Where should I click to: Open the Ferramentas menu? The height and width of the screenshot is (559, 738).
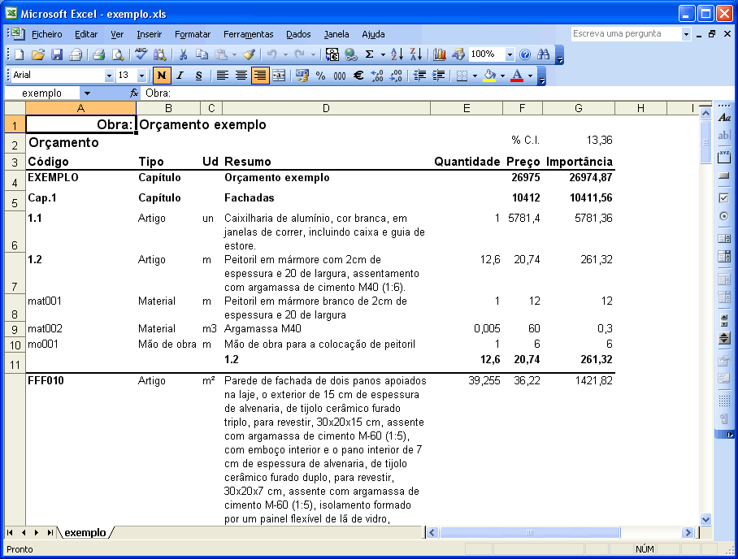[248, 34]
